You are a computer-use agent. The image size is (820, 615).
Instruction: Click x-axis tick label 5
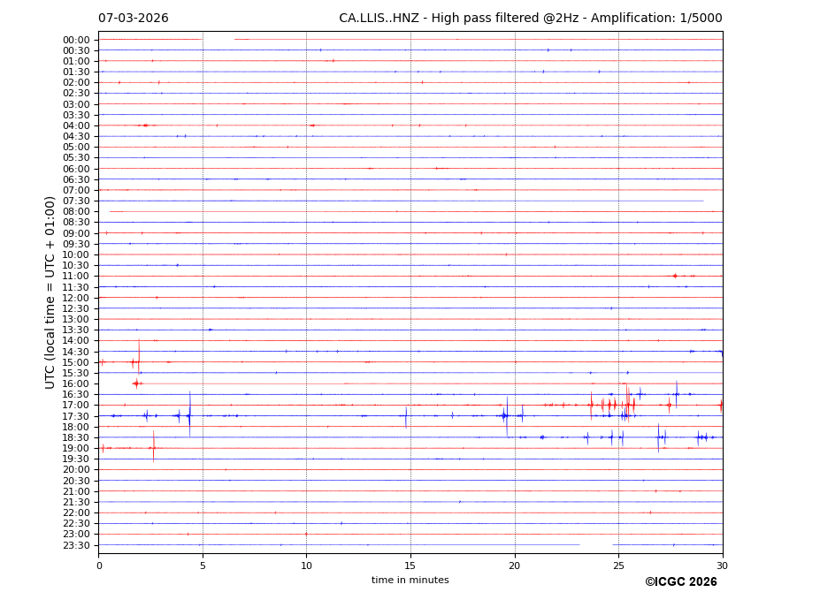point(203,566)
